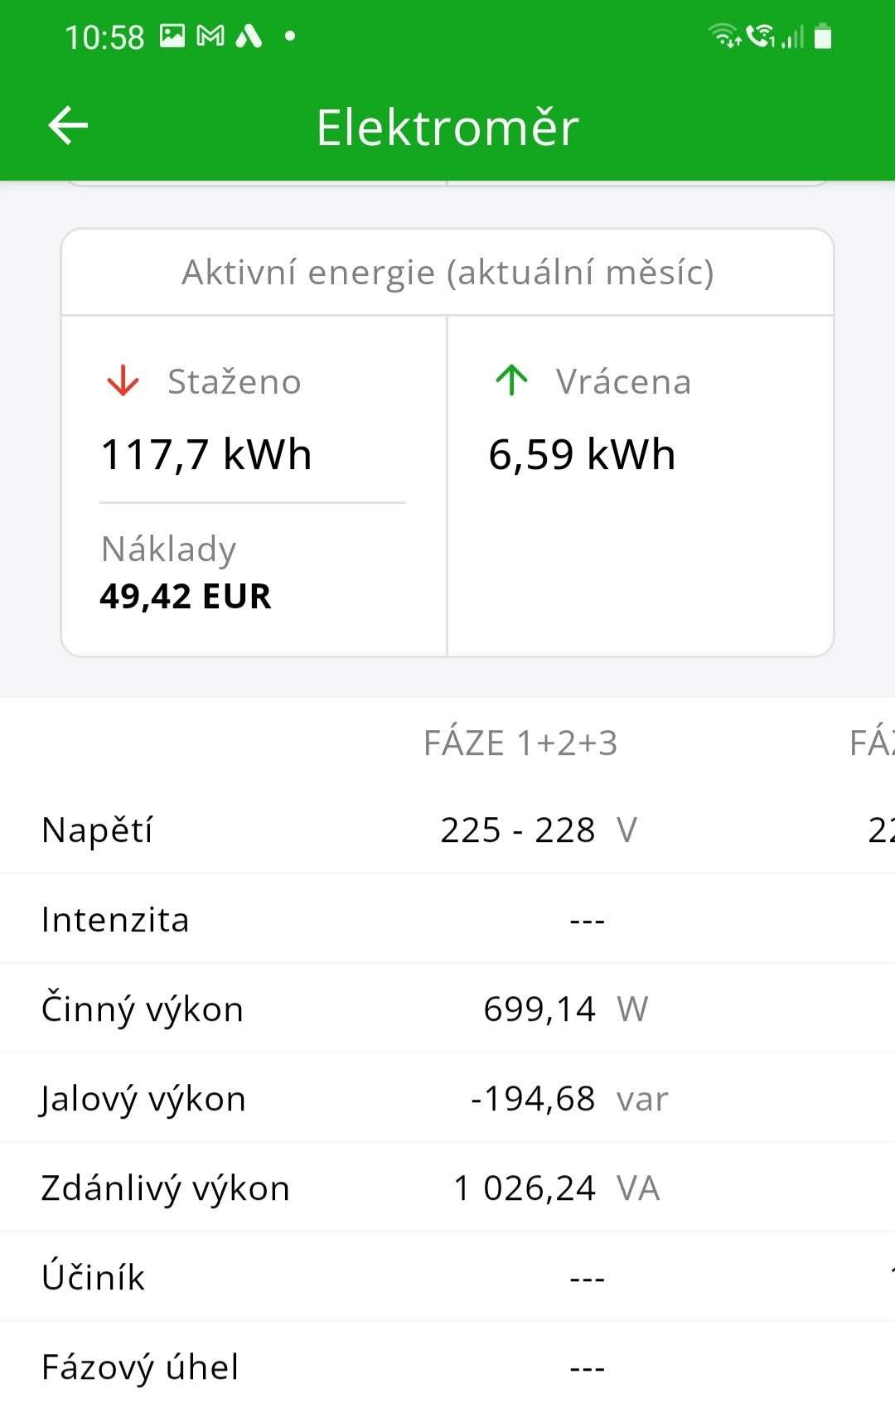Select the FÁZE 1+2+3 column header

click(520, 743)
